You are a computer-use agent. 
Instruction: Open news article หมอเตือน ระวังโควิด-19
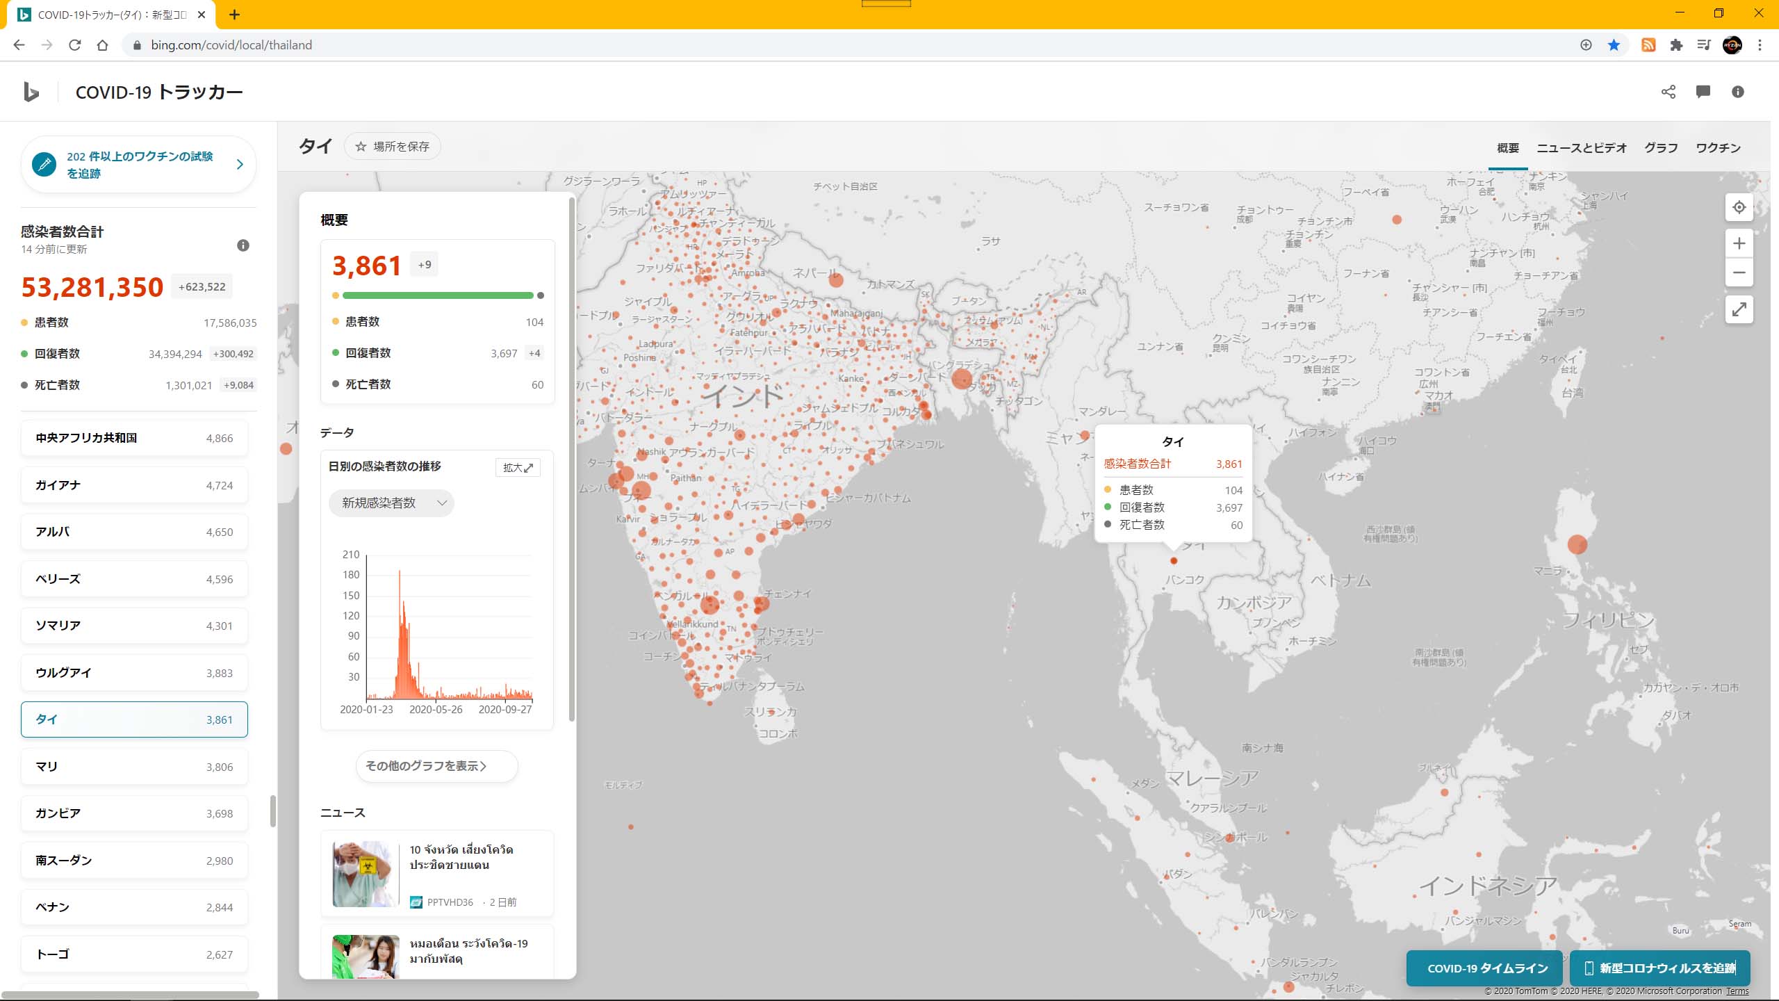[437, 952]
